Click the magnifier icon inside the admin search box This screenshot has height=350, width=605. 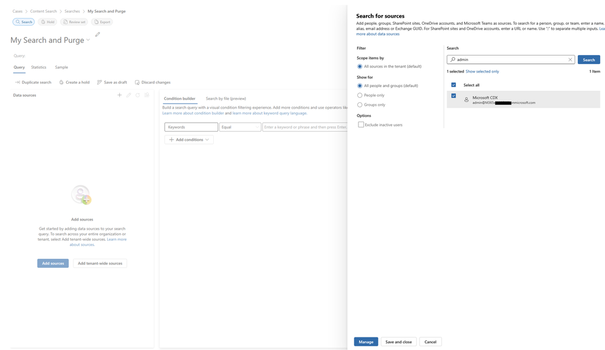452,60
